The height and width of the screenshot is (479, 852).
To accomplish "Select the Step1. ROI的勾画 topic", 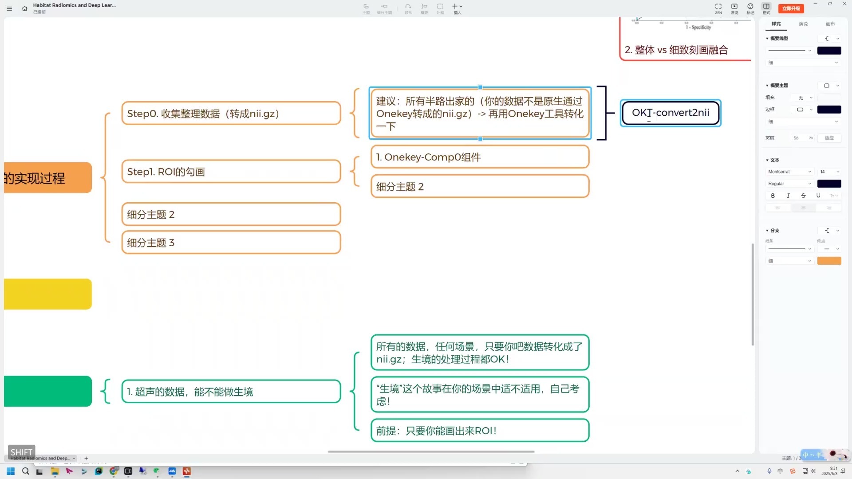I will pyautogui.click(x=231, y=172).
